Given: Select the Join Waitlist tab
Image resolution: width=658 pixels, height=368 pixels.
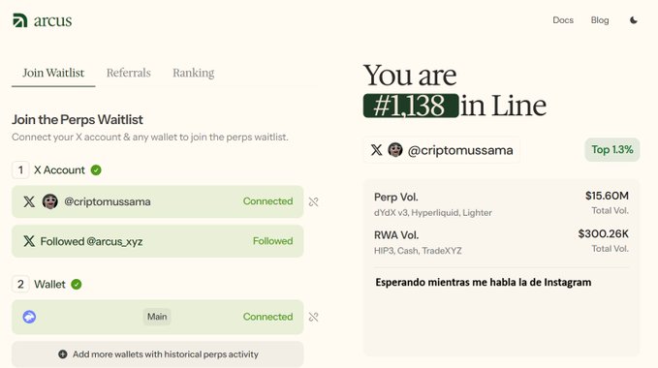Looking at the screenshot, I should click(53, 73).
